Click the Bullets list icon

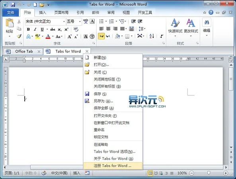click(101, 21)
